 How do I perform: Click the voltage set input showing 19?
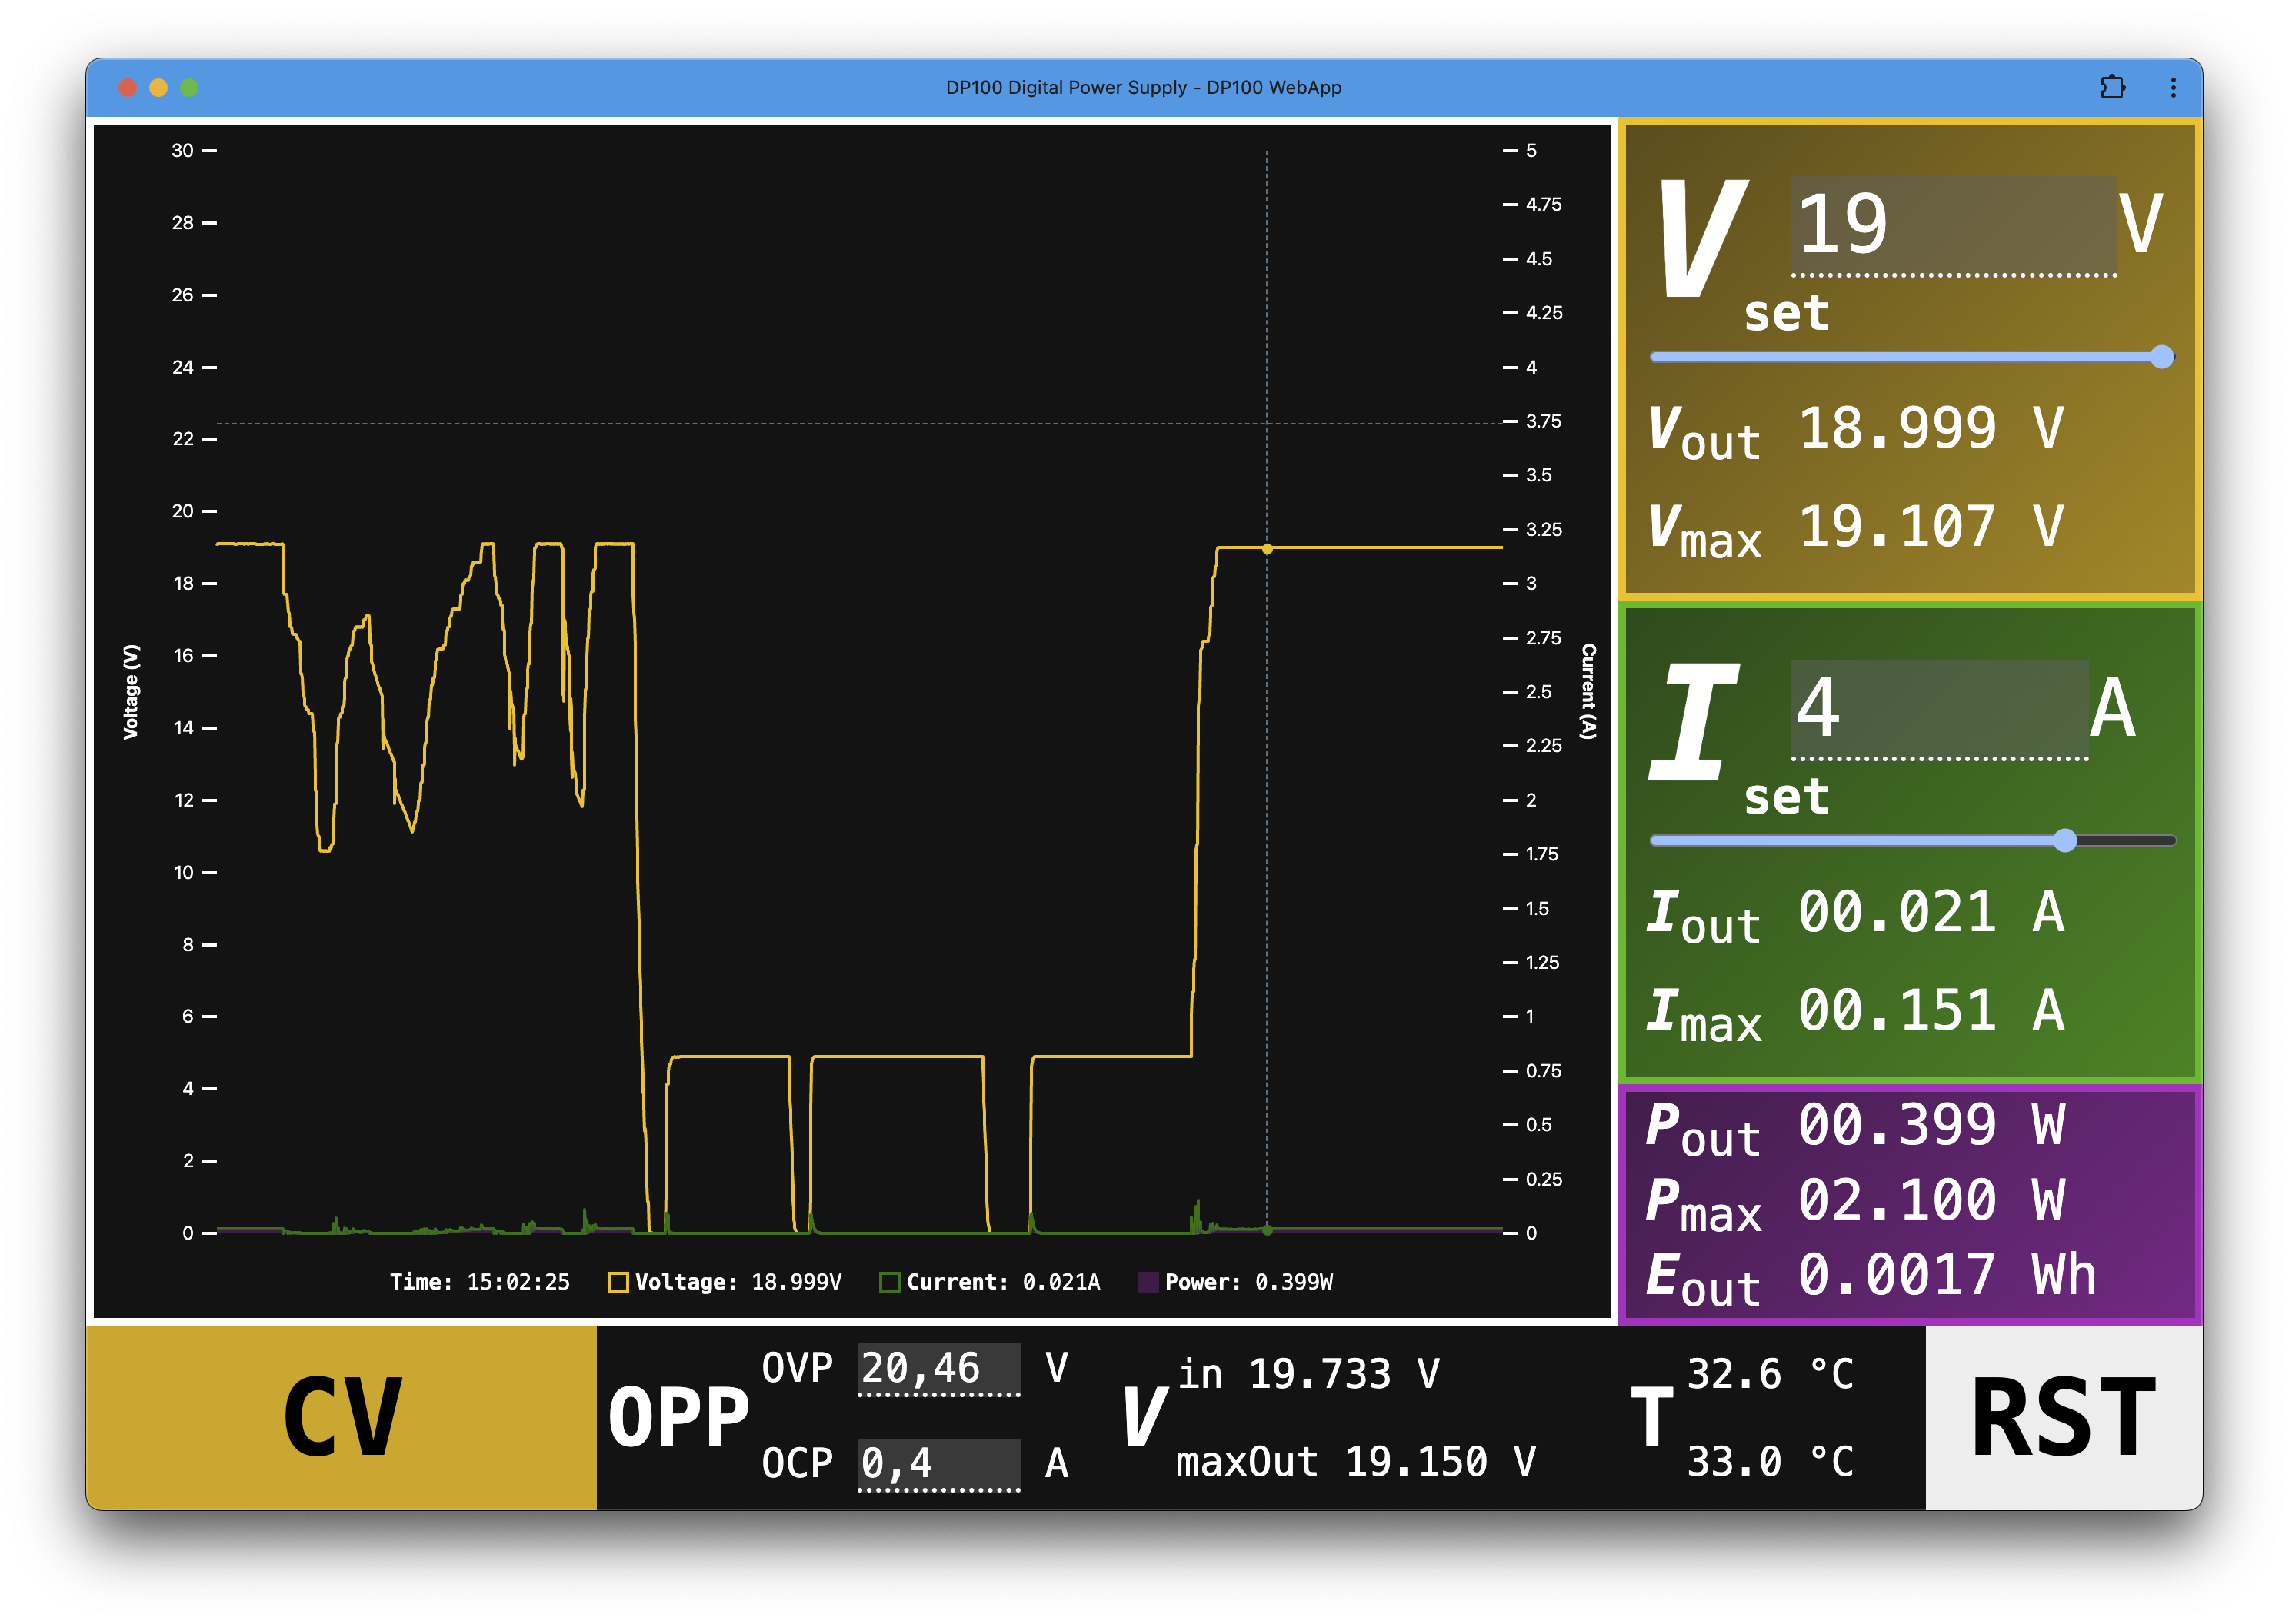[1952, 225]
